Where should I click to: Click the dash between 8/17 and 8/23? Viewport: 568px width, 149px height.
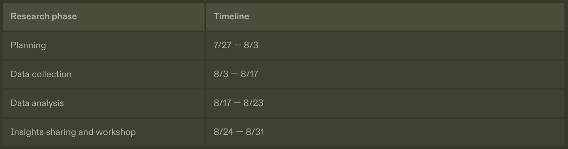(237, 103)
